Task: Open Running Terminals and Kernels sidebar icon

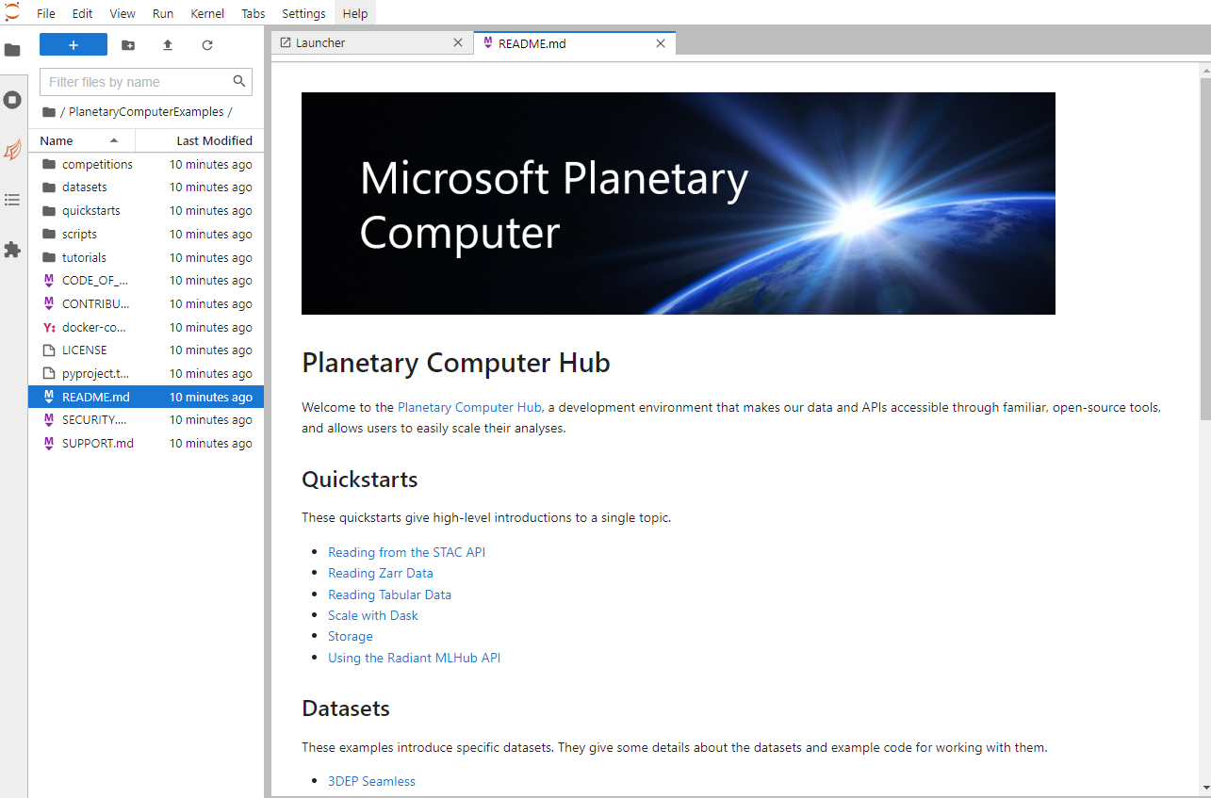Action: 12,100
